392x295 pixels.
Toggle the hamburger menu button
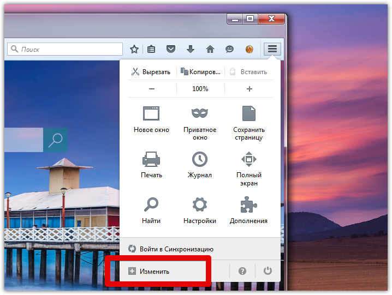click(x=272, y=49)
